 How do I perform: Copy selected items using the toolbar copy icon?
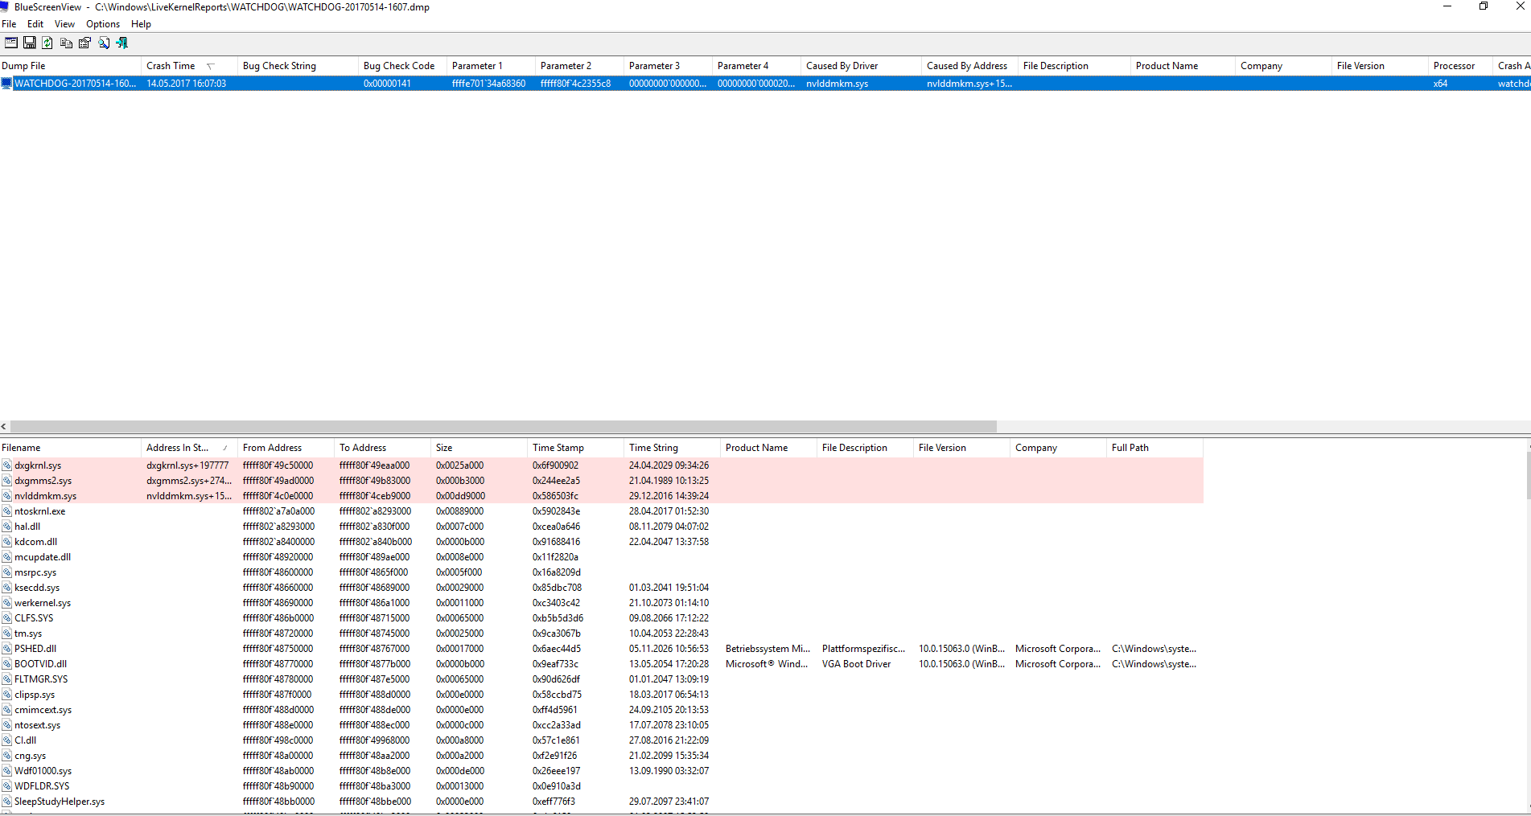click(66, 43)
